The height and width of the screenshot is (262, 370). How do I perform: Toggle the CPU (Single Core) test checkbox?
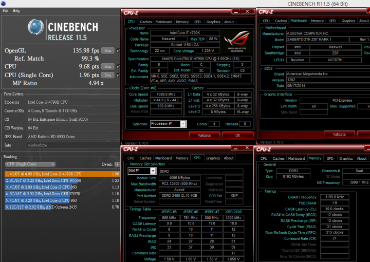click(x=118, y=75)
